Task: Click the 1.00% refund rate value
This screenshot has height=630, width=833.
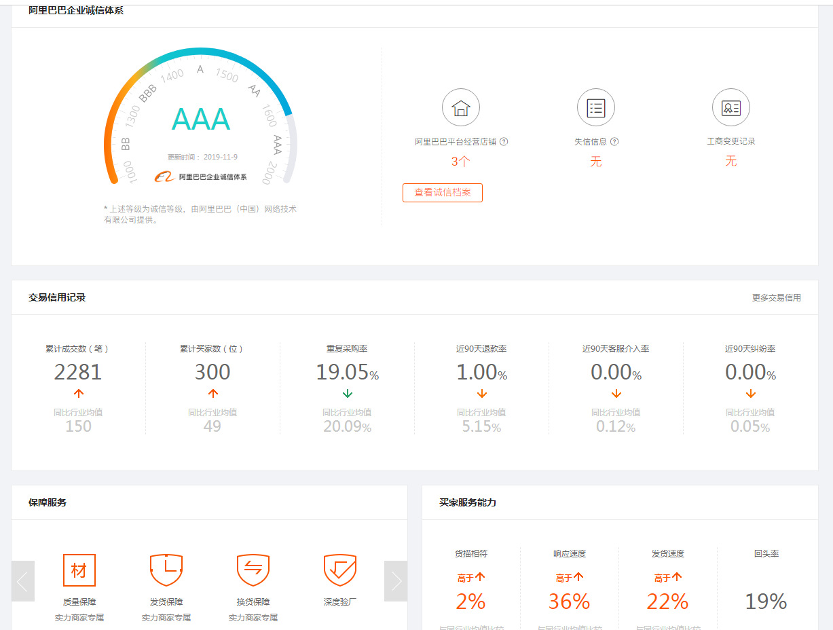Action: click(x=481, y=372)
